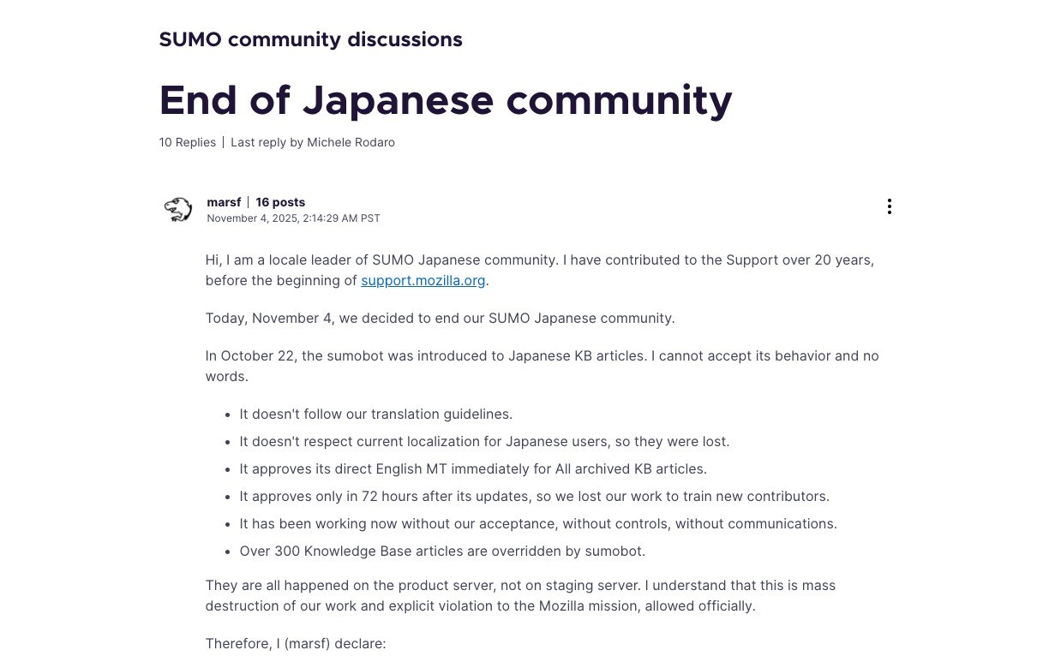This screenshot has width=1061, height=662.
Task: Click the paragraph about the product server
Action: point(520,595)
